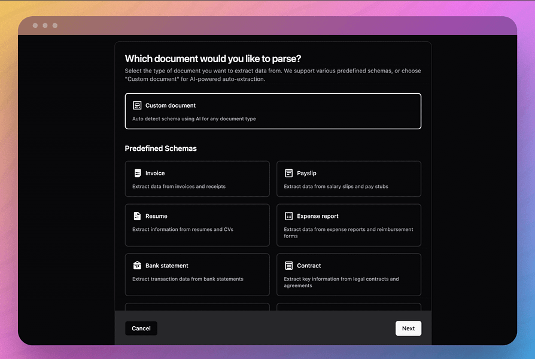Click the partially visible bottom-right schema card

pos(349,307)
